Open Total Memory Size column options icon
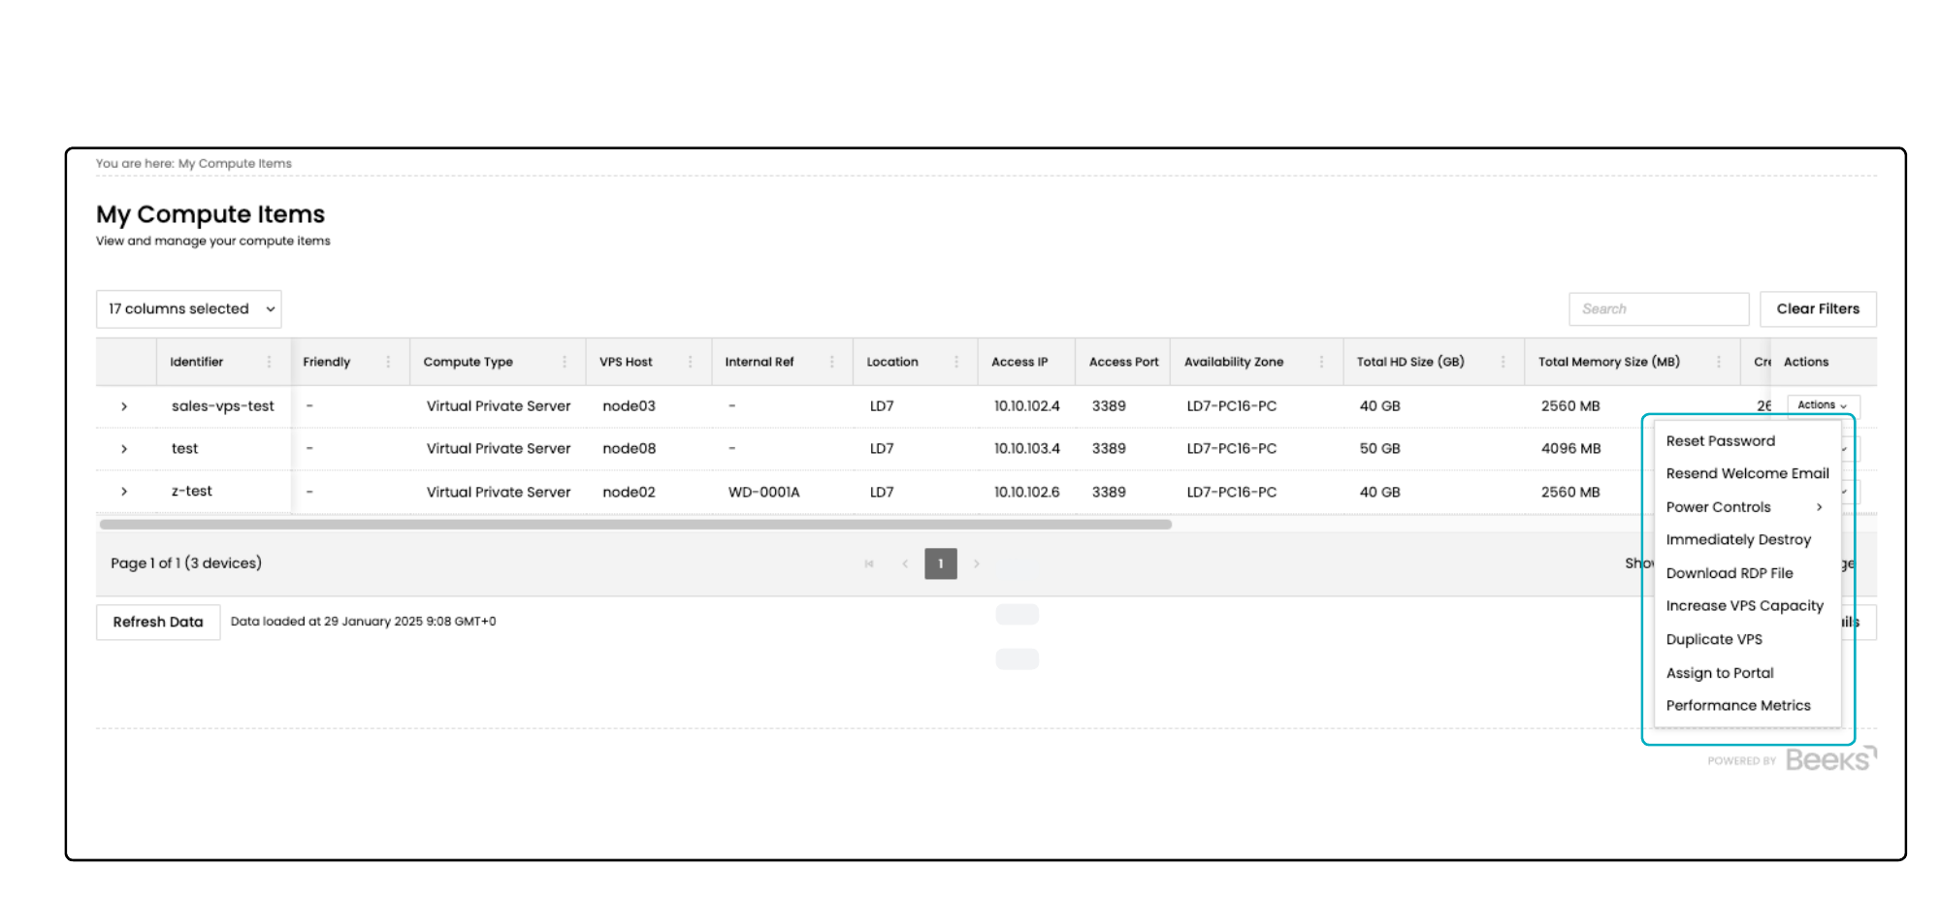Screen dimensions: 1940x899 (1719, 362)
